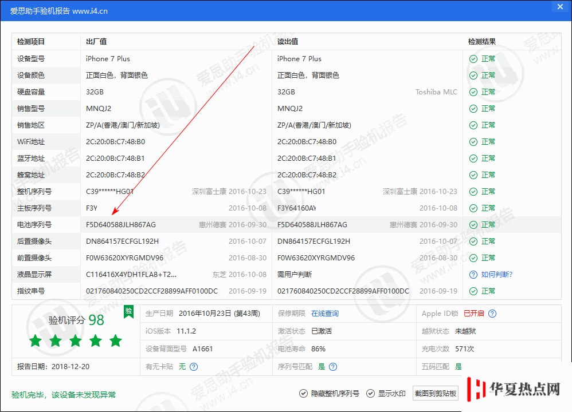Click 检测结果 column header

tap(482, 42)
